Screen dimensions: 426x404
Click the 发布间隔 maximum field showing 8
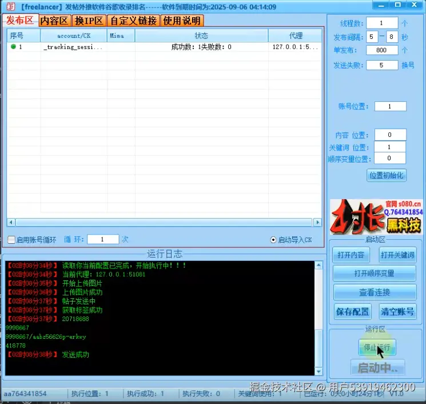click(x=392, y=37)
